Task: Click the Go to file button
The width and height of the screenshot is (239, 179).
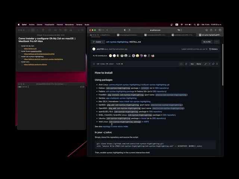Action: tap(207, 42)
